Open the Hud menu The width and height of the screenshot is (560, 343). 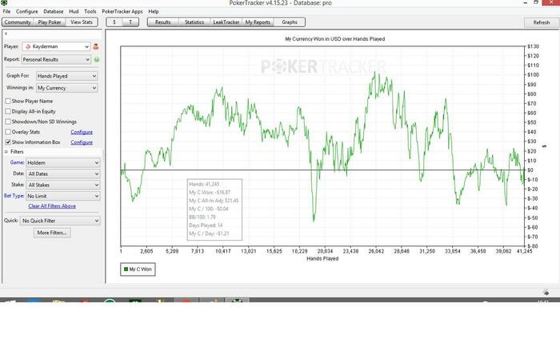74,11
